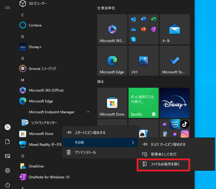216x189 pixels.
Task: Open the Disney+ tile
Action: [174, 103]
